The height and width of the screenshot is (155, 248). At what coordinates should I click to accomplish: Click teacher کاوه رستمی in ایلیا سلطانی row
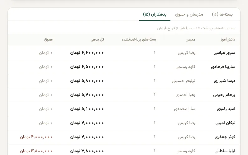(185, 151)
